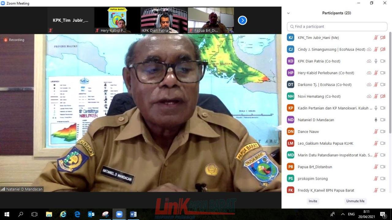Click the muted mic icon for Dance Nauw
Viewport: 392px width, 220px height.
click(x=376, y=132)
